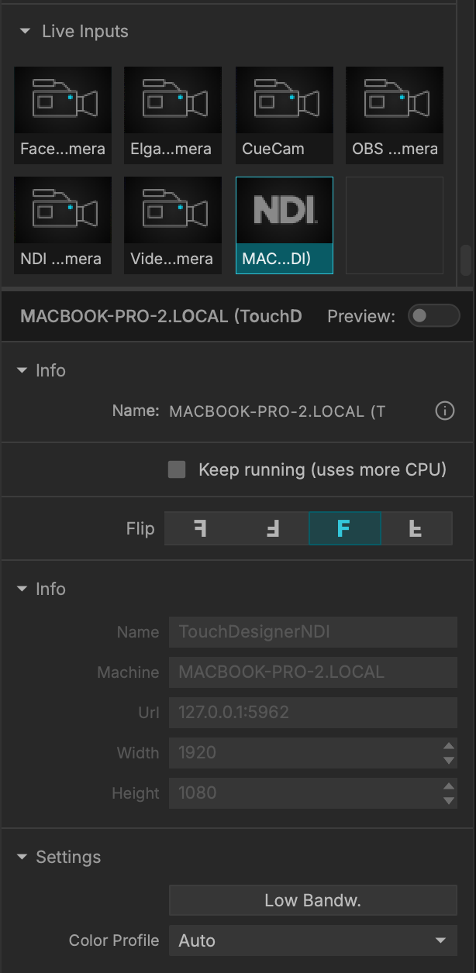Click the panel's vertical scrollbar handle
This screenshot has height=973, width=476.
pyautogui.click(x=466, y=261)
